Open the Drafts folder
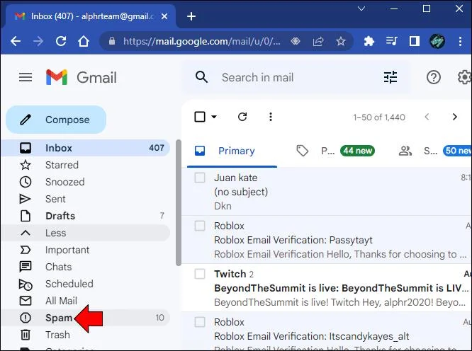Viewport: 472px width, 351px height. coord(86,216)
